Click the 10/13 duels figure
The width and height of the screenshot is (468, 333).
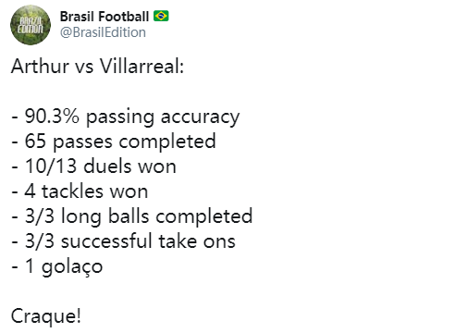point(51,166)
